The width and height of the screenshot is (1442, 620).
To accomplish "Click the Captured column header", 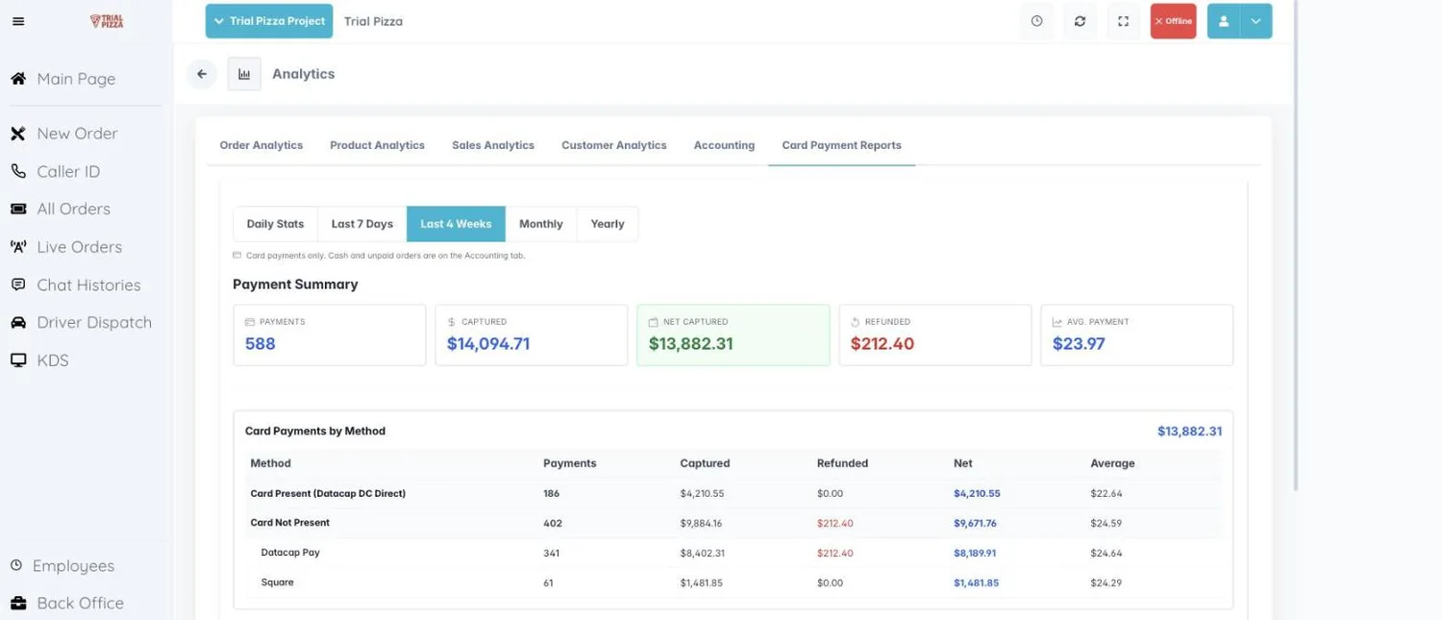I will coord(705,463).
